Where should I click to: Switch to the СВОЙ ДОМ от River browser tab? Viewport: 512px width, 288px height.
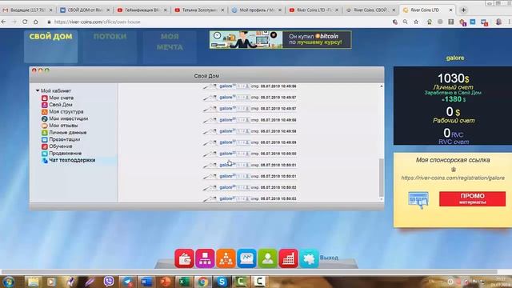coord(85,10)
